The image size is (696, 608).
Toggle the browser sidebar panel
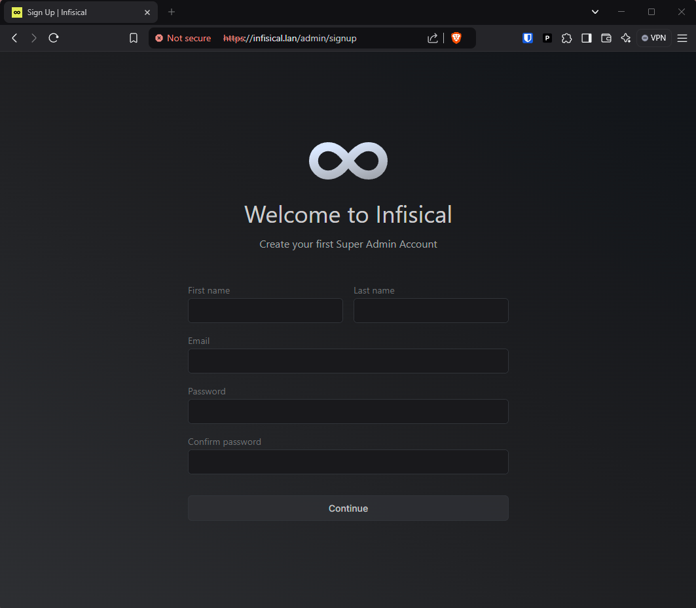point(586,38)
